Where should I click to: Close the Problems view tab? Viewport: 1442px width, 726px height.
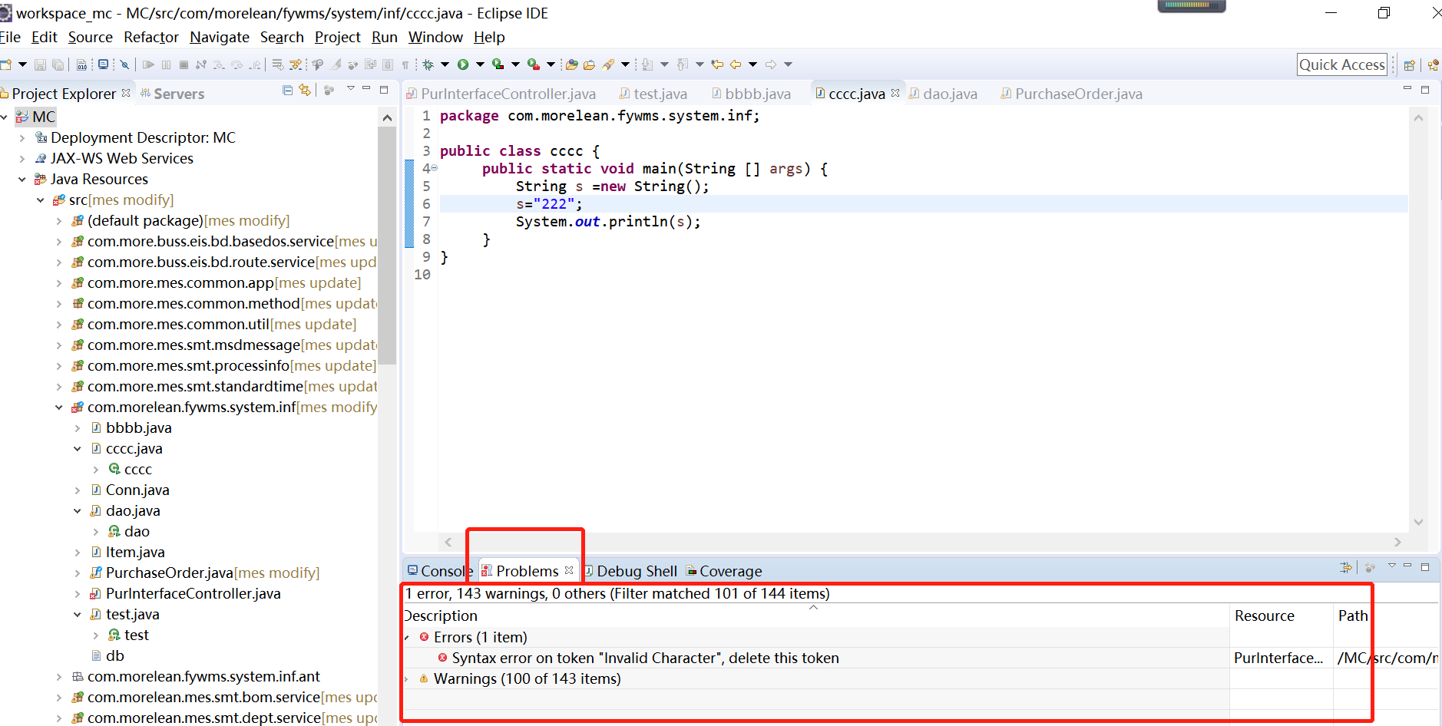click(569, 570)
